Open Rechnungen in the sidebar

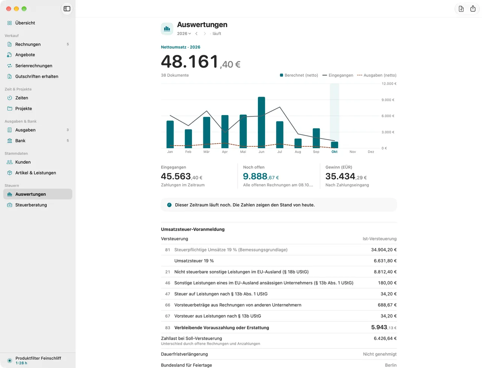tap(38, 44)
